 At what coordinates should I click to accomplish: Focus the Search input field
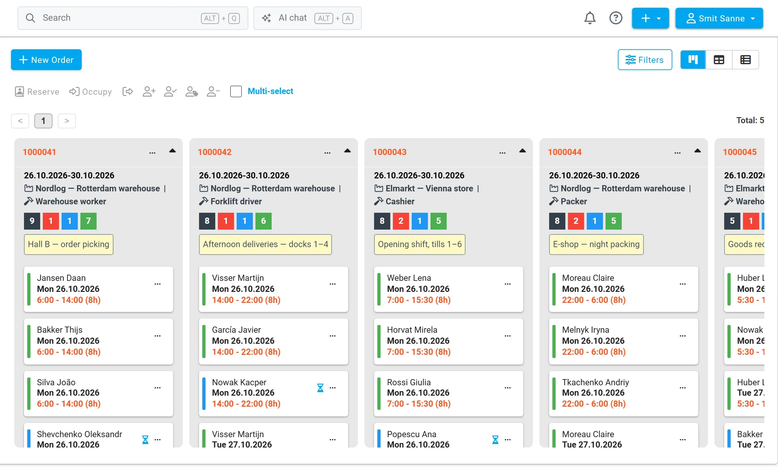tap(133, 18)
